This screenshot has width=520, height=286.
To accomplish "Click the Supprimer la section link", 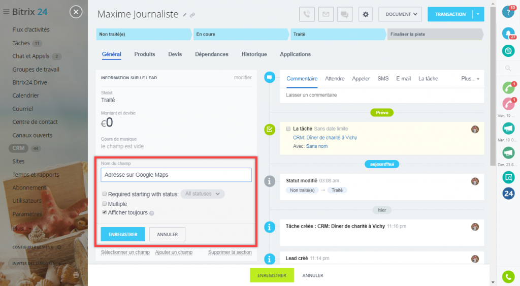I will (x=230, y=252).
